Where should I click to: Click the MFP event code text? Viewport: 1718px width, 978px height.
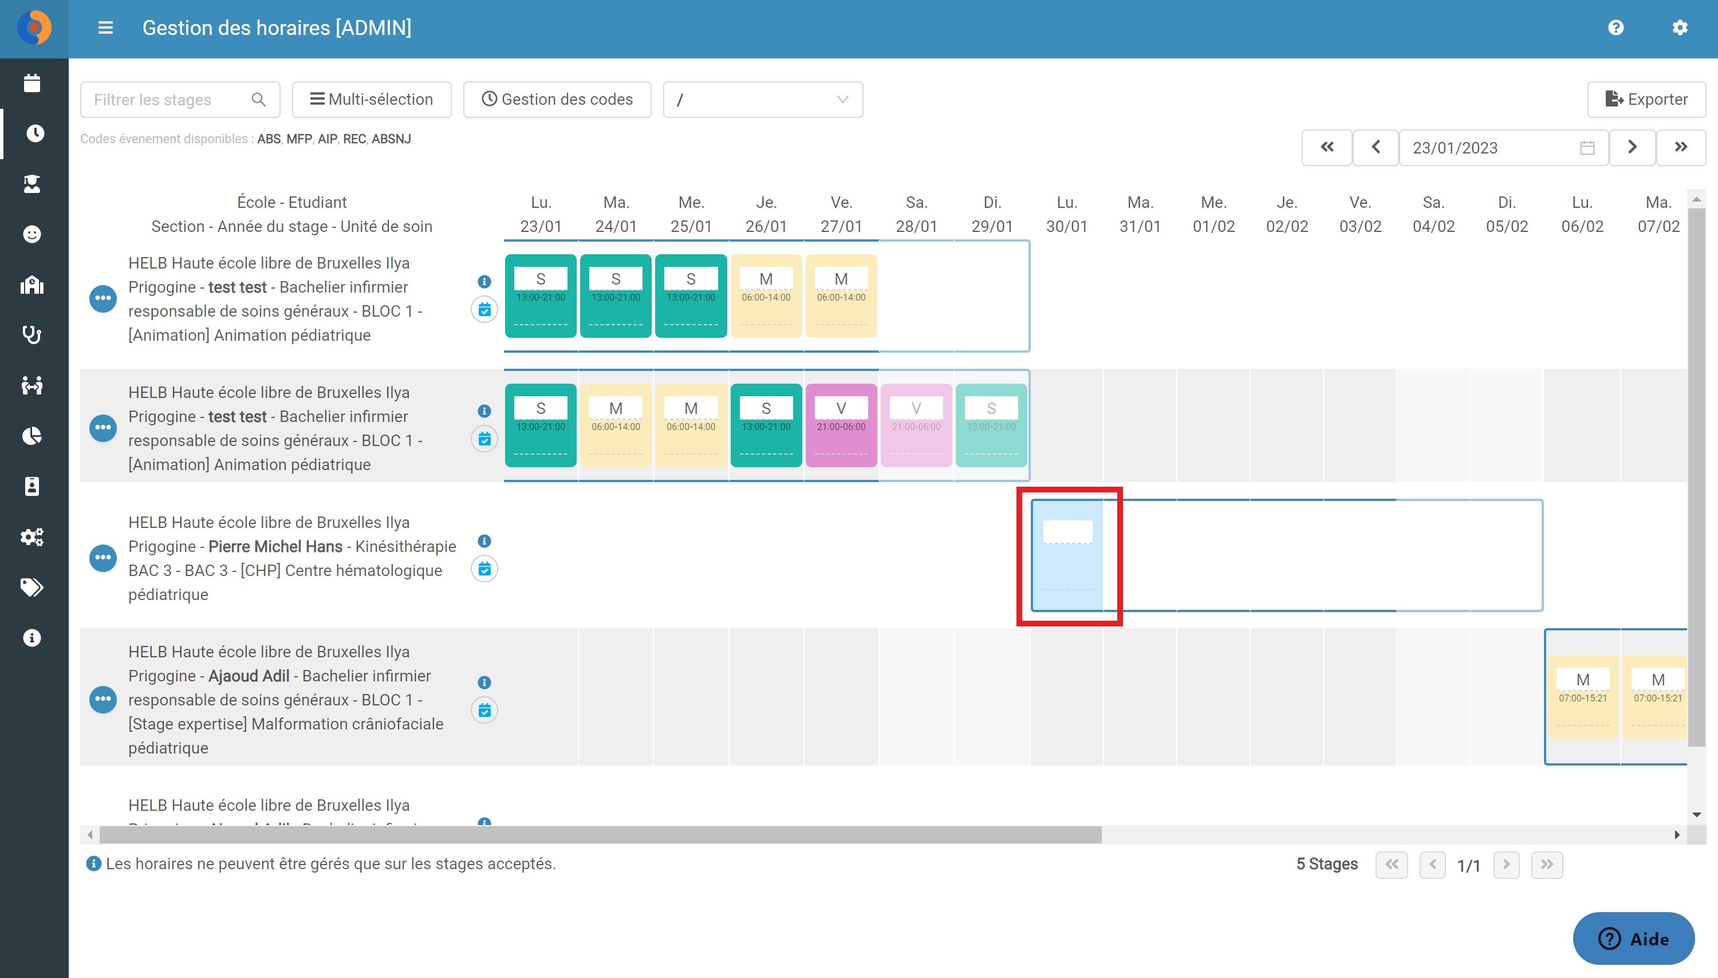[299, 139]
